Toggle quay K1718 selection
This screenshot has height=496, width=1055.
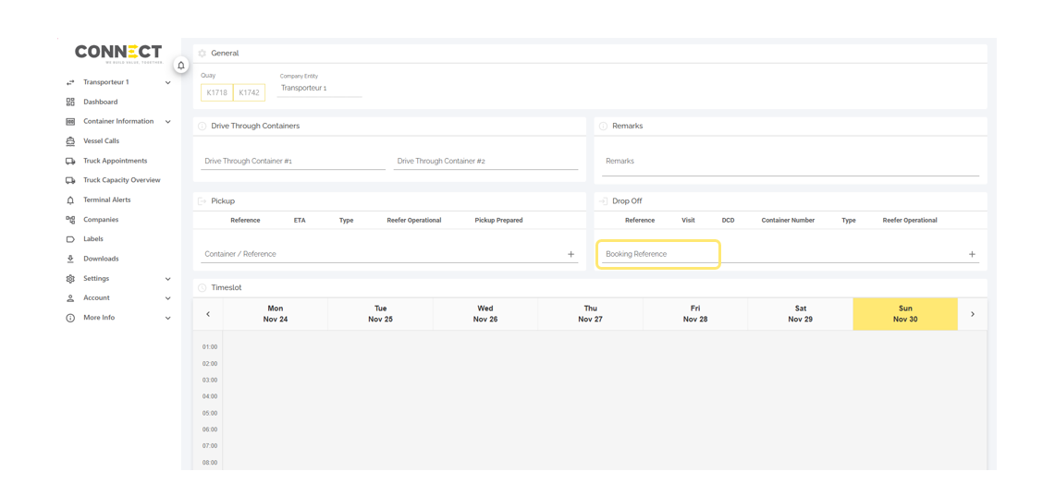217,92
